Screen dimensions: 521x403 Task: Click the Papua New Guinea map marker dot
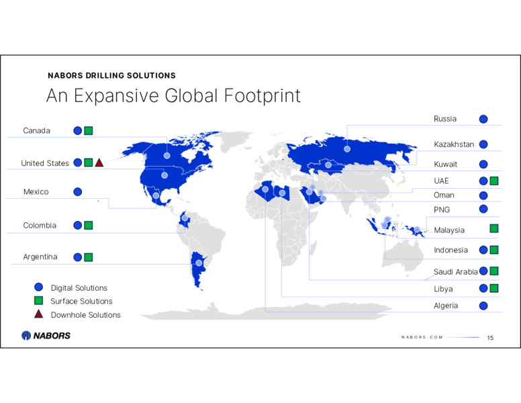pos(417,230)
